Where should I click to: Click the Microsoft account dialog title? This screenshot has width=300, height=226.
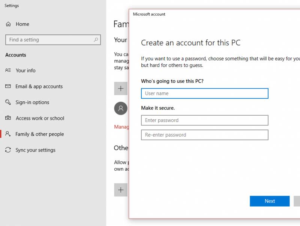[x=149, y=14]
